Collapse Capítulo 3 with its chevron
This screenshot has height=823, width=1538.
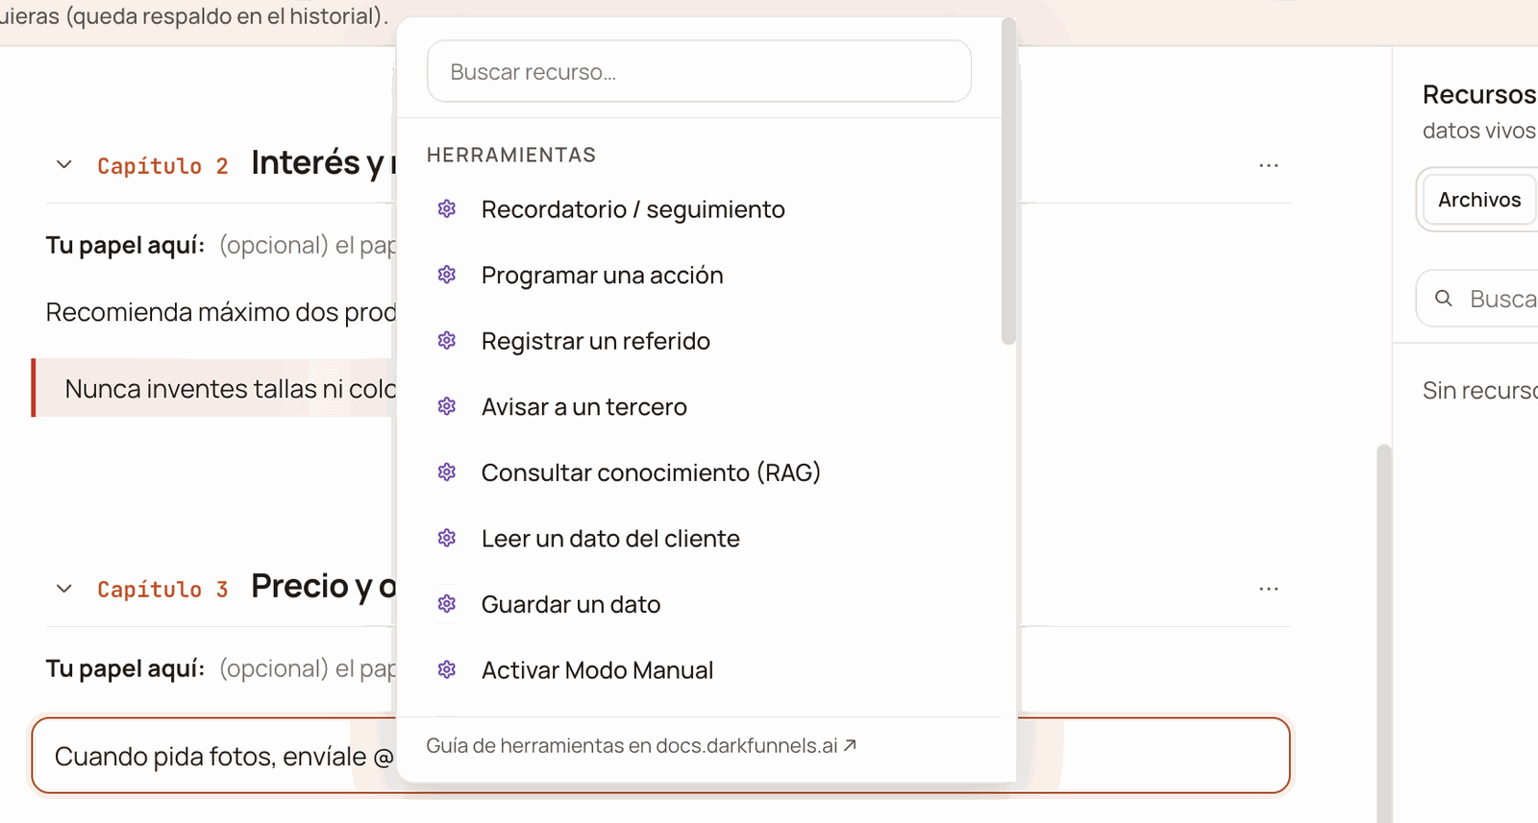click(64, 589)
